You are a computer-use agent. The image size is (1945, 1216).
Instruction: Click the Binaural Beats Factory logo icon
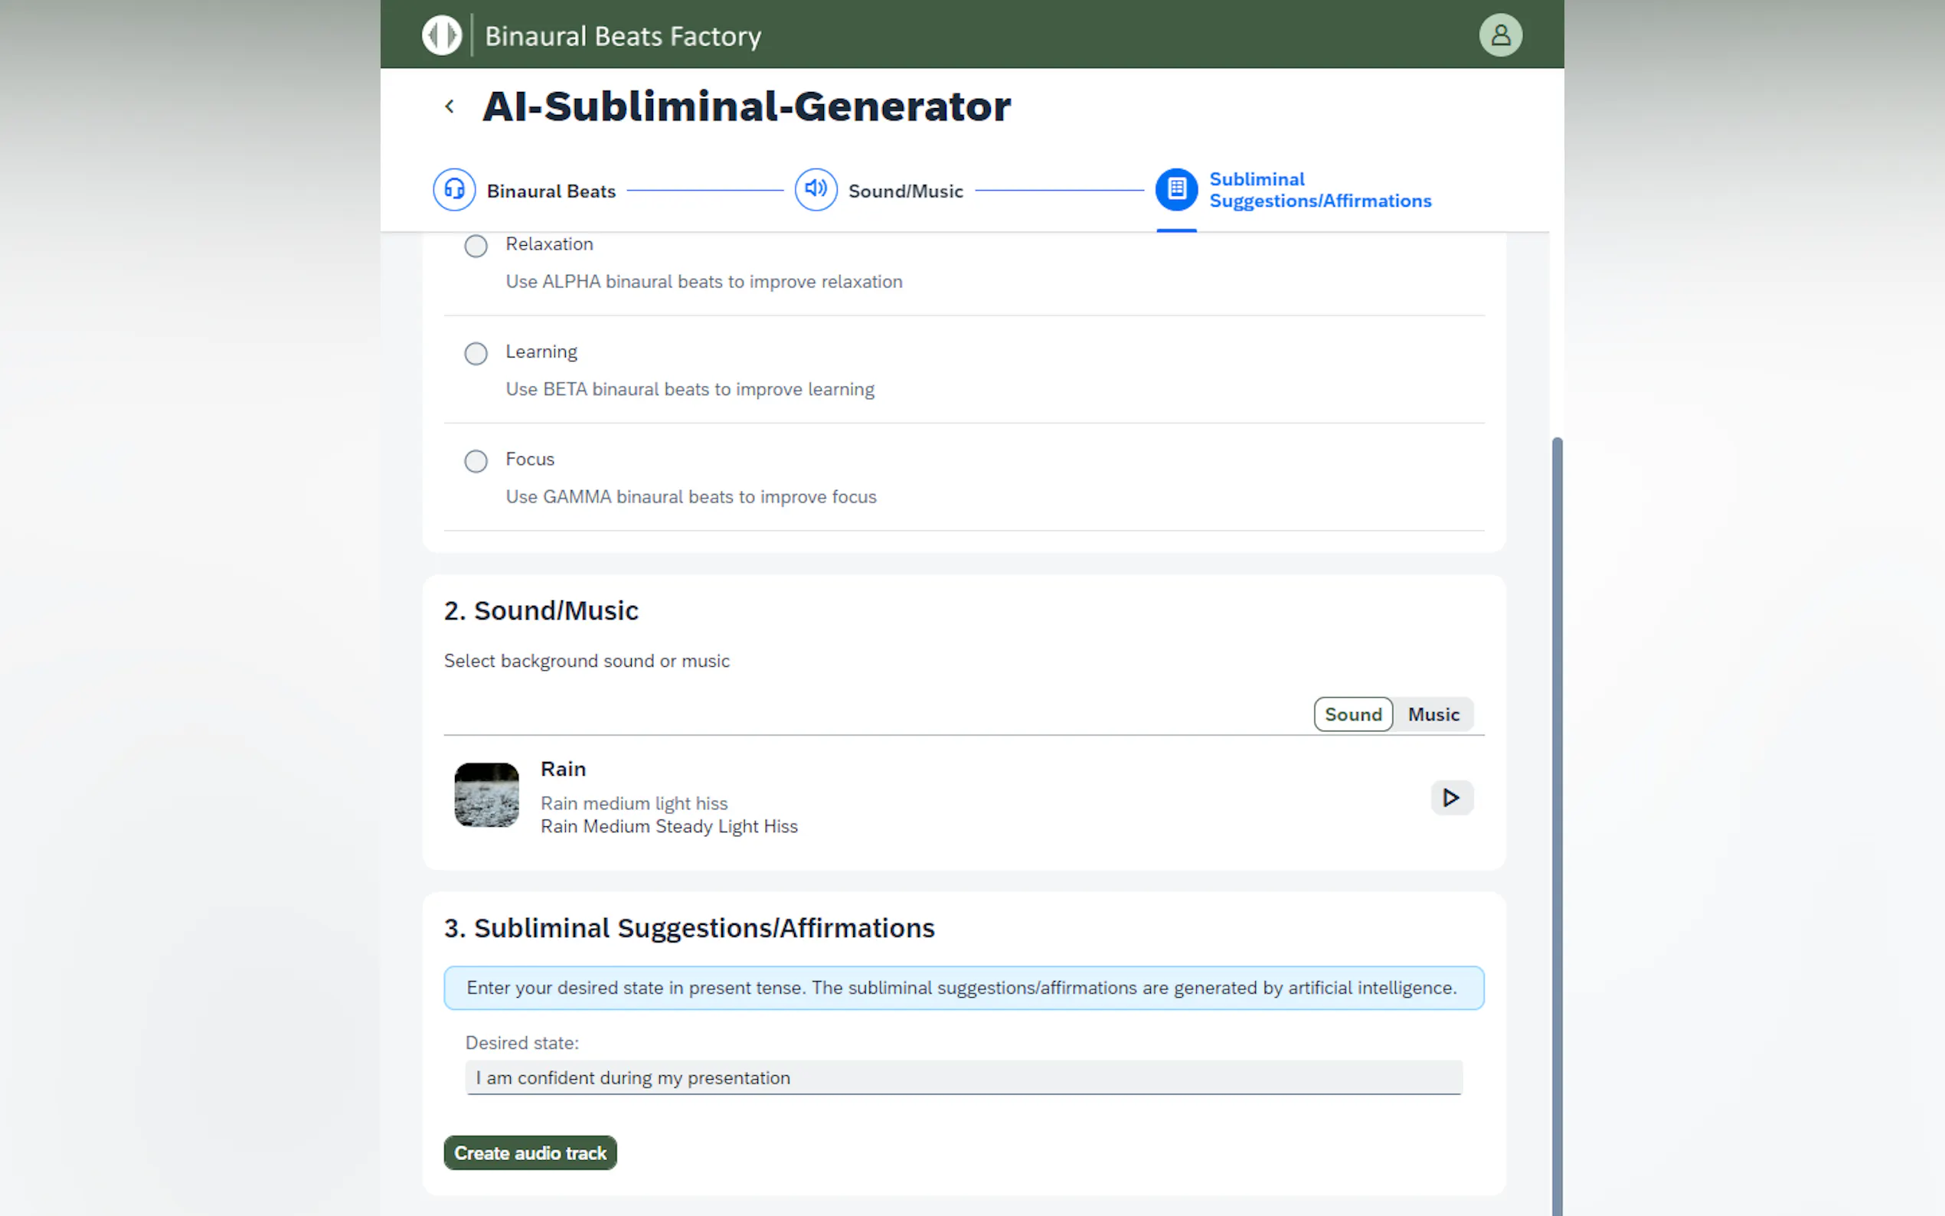pos(441,35)
